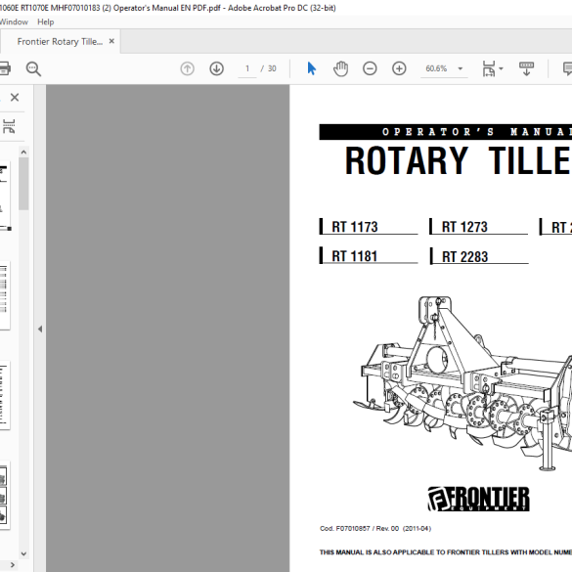572x572 pixels.
Task: Close the Frontier Rotary Tiller tab
Action: point(111,41)
